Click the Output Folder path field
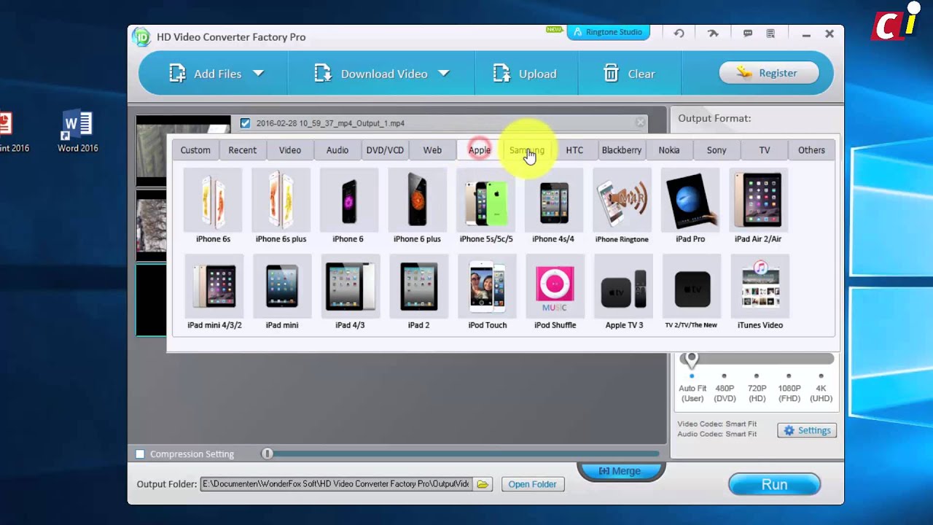 click(336, 484)
